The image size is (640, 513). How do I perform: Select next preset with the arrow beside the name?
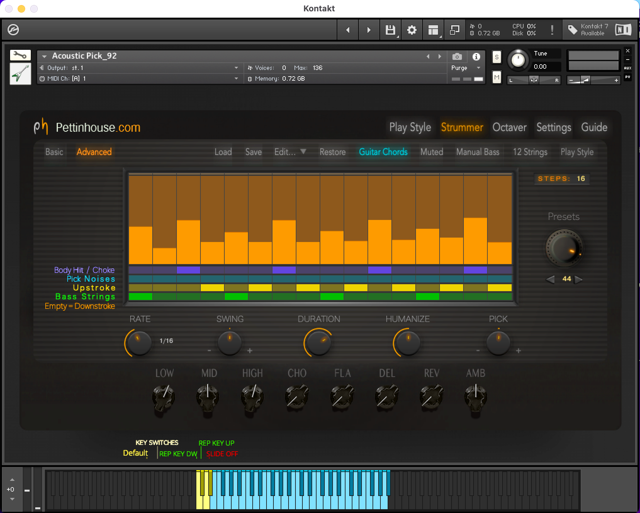[440, 56]
